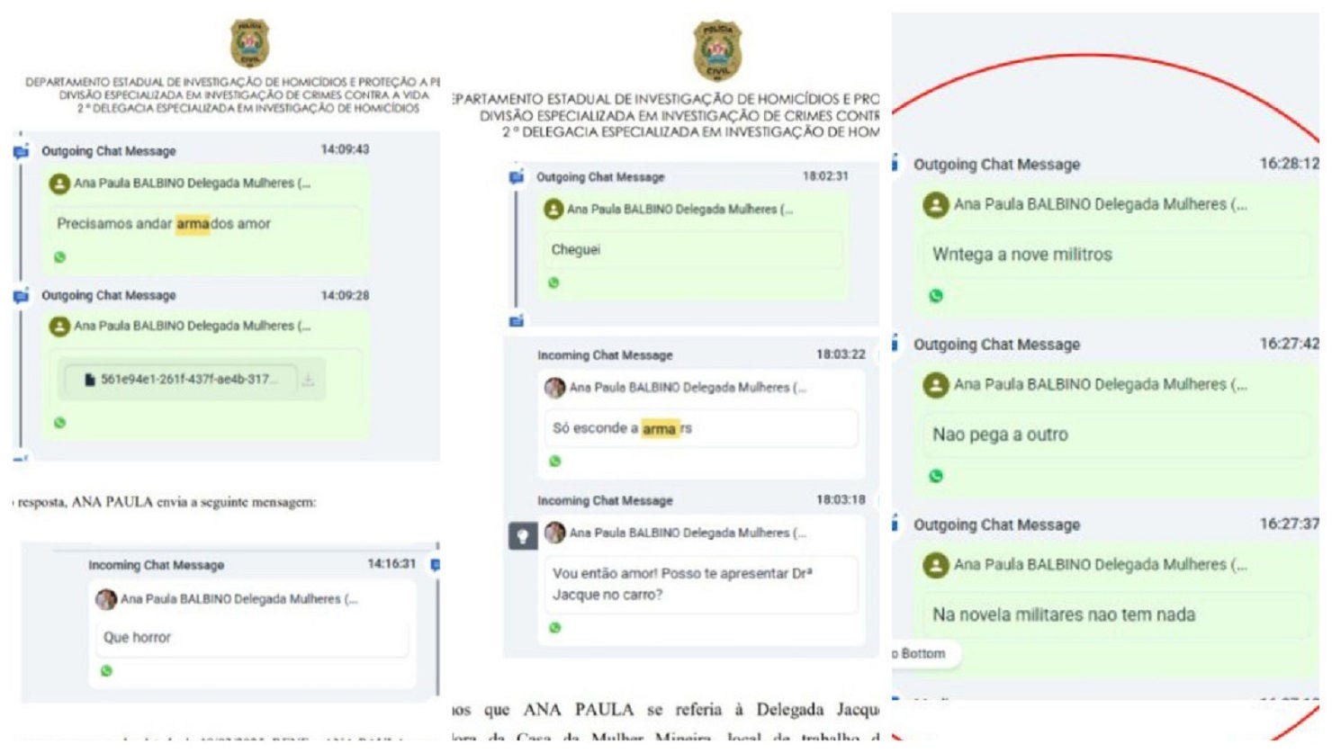Image resolution: width=1332 pixels, height=753 pixels.
Task: Open the 561e94e1-261f-437f attachment file
Action: [x=182, y=380]
